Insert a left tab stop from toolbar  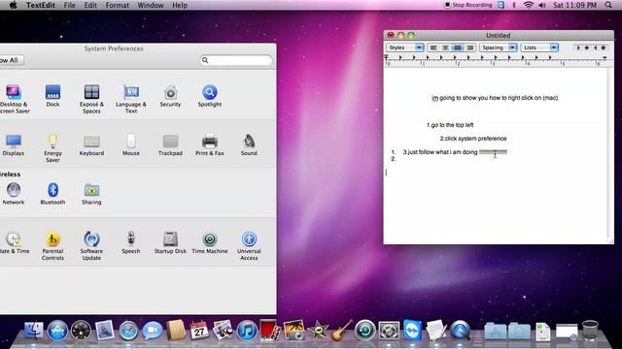578,48
